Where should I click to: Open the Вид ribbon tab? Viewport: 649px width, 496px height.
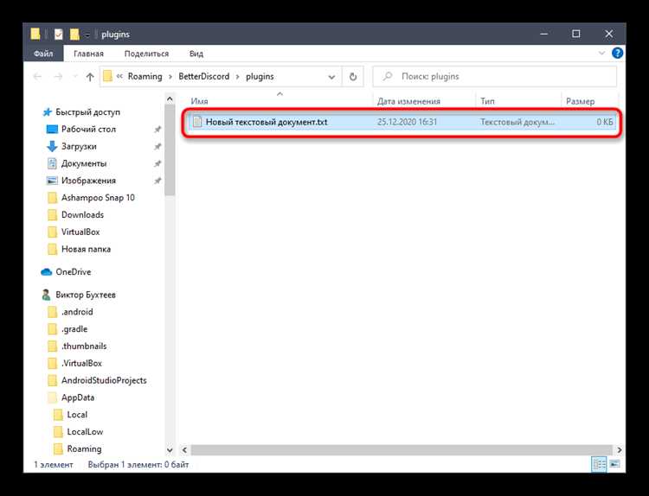(196, 54)
